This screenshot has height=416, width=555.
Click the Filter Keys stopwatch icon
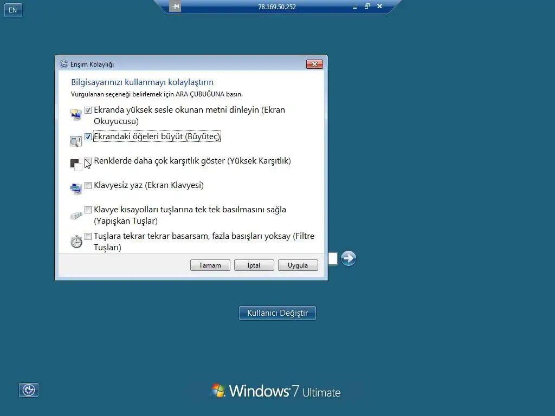[76, 241]
